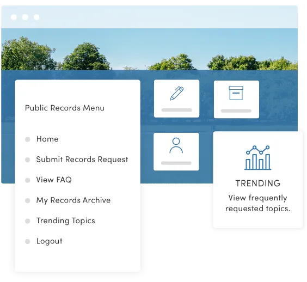Screen dimensions: 307x282
Task: Click "View frequently requested topics" text
Action: (258, 203)
